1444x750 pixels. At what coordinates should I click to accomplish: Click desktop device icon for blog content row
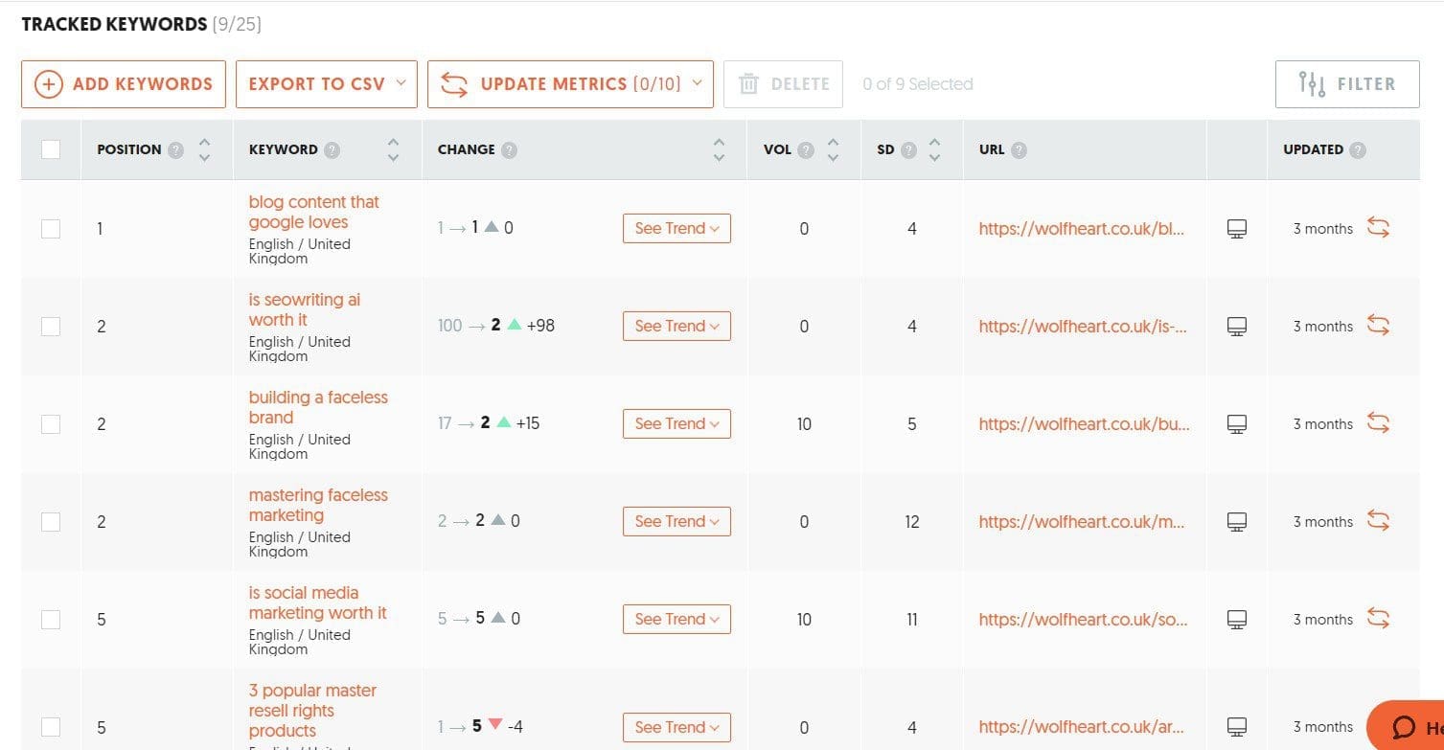coord(1237,229)
